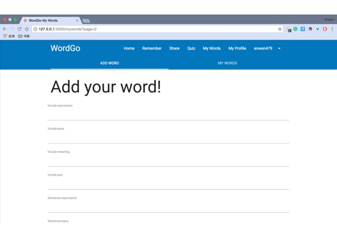Open My Words in navbar

212,48
